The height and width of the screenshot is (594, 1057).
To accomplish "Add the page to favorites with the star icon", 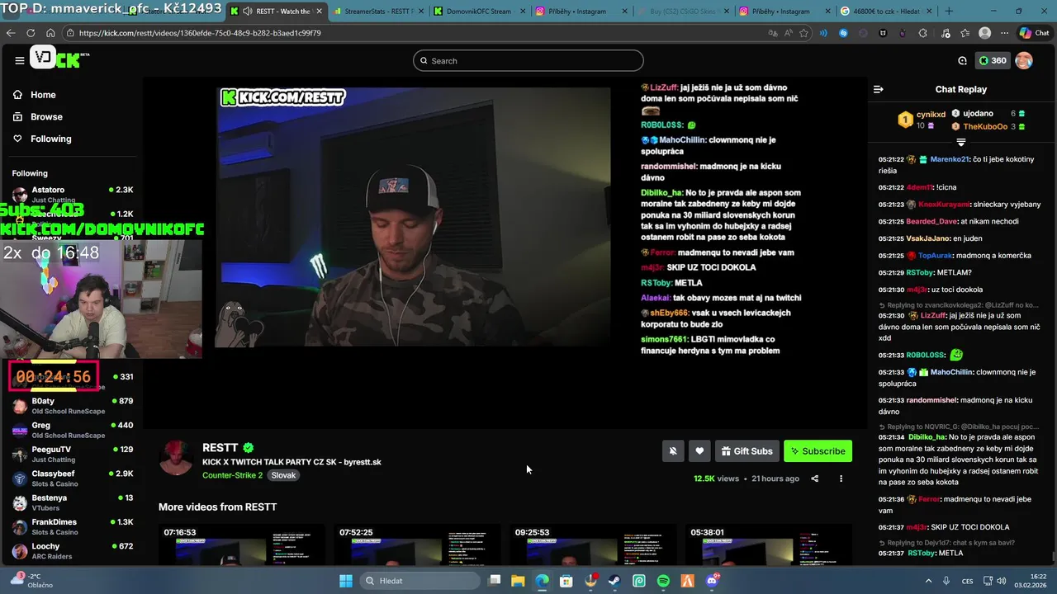I will [x=804, y=33].
